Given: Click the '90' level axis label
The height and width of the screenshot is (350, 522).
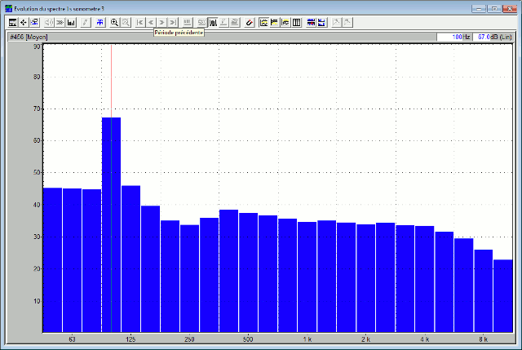Looking at the screenshot, I should (x=37, y=47).
